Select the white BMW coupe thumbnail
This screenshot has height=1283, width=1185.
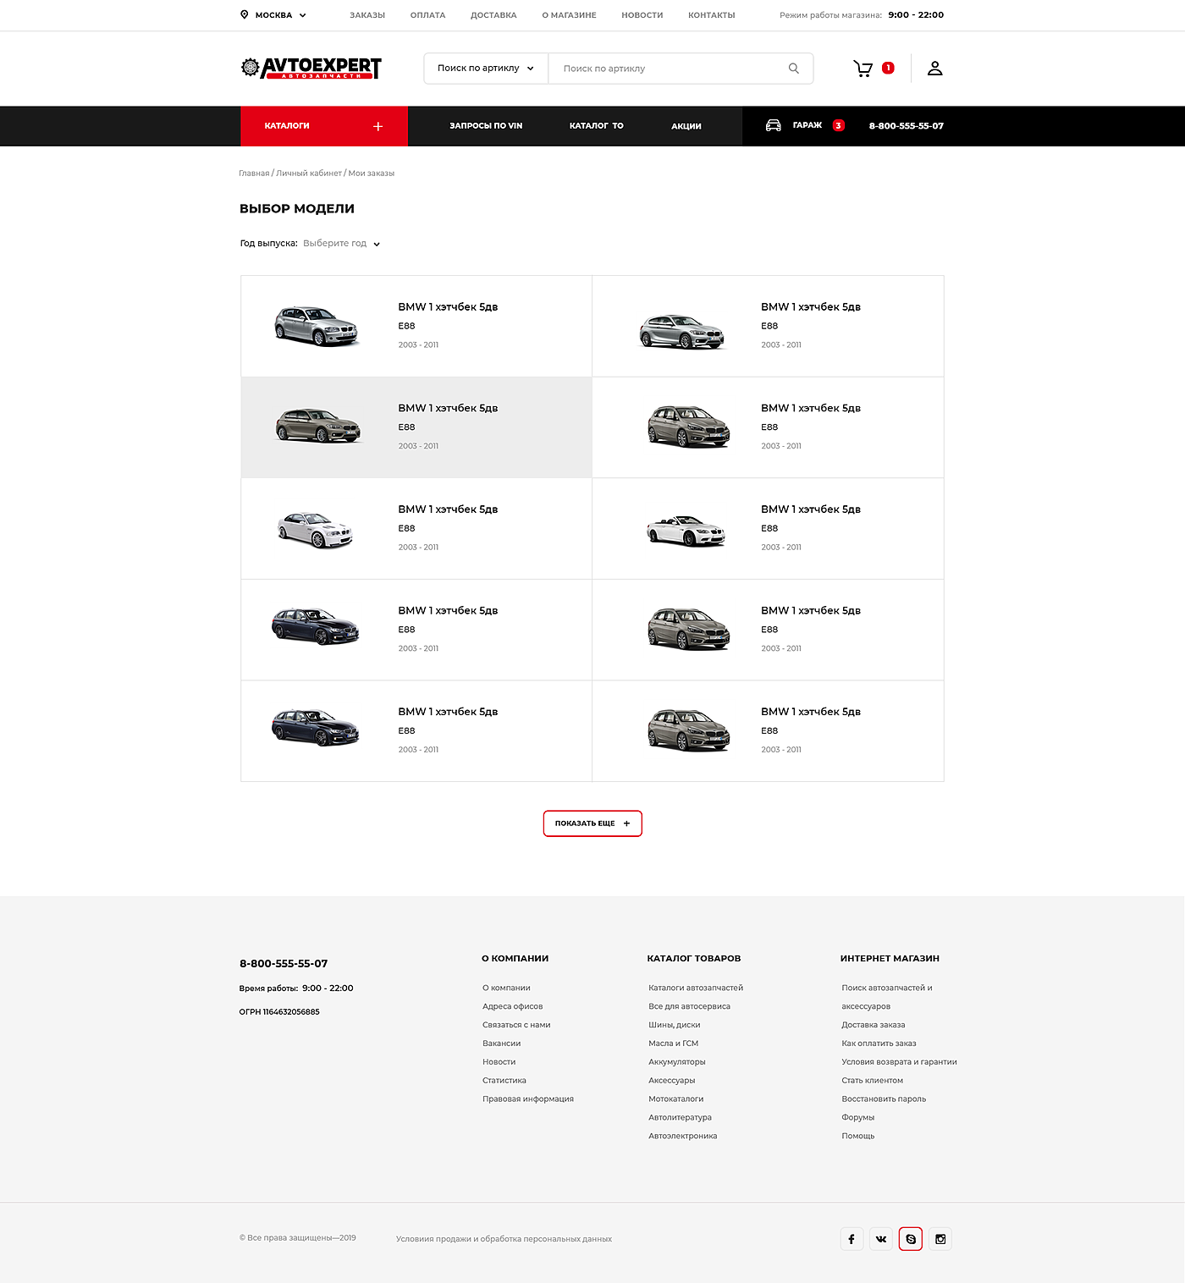tap(316, 530)
